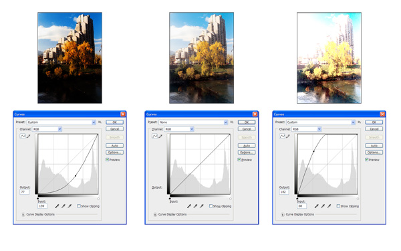Screen dimensions: 401x251
Task: Select the pencil draw tool in Output 77 dialog
Action: click(28, 137)
